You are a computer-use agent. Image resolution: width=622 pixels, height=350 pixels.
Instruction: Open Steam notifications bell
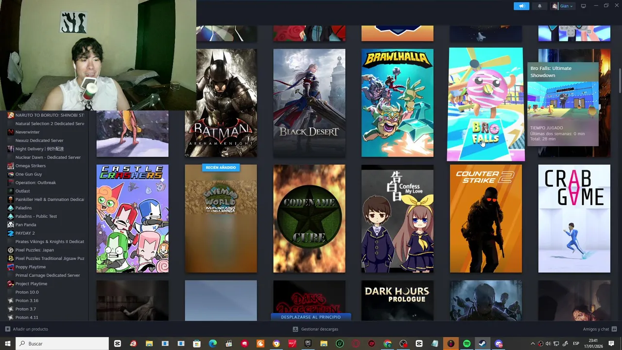tap(539, 6)
